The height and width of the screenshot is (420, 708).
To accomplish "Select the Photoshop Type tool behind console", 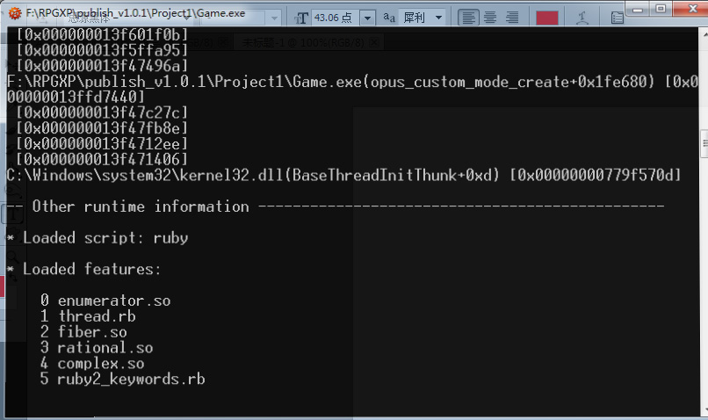I will pos(12,214).
